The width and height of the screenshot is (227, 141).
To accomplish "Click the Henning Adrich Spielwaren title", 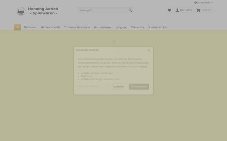I will click(x=43, y=11).
